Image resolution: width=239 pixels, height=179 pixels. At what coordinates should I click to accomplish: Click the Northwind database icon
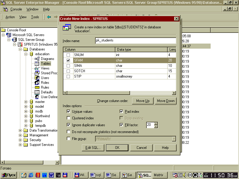coord(31,116)
